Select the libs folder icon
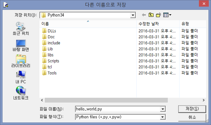Image resolution: width=211 pixels, height=125 pixels. click(44, 55)
